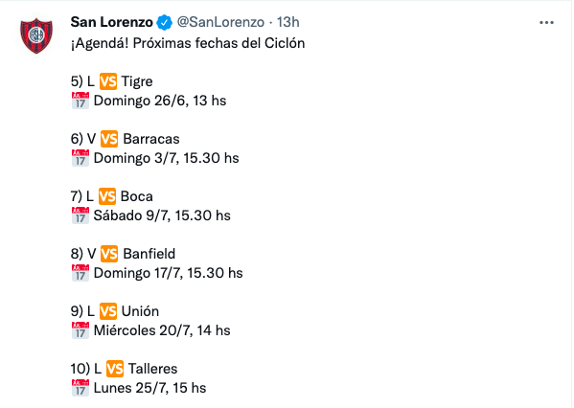Click the VS emoji next to Banfield
Viewport: 574px width, 408px height.
coord(109,254)
